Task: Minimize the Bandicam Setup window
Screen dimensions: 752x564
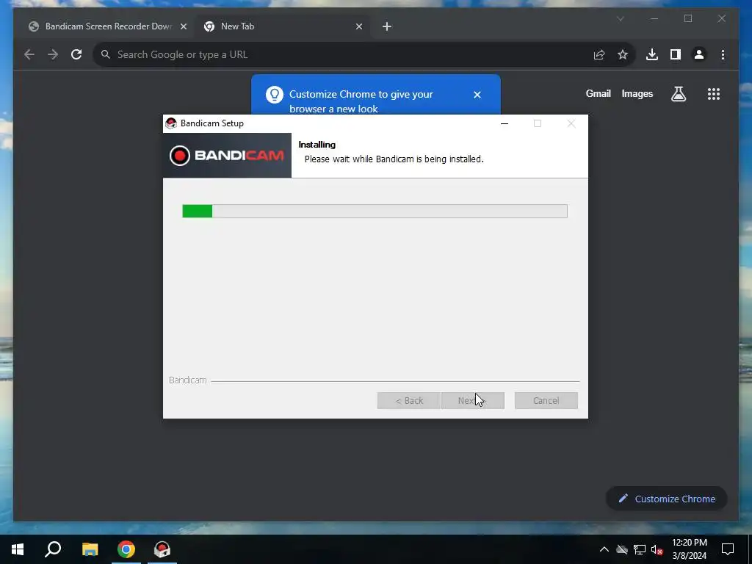Action: tap(504, 123)
